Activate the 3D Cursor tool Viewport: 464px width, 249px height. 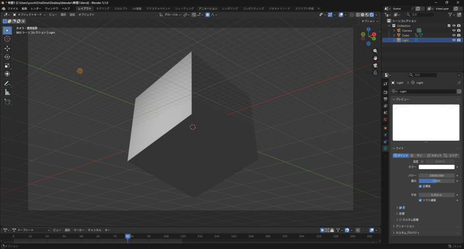7,39
